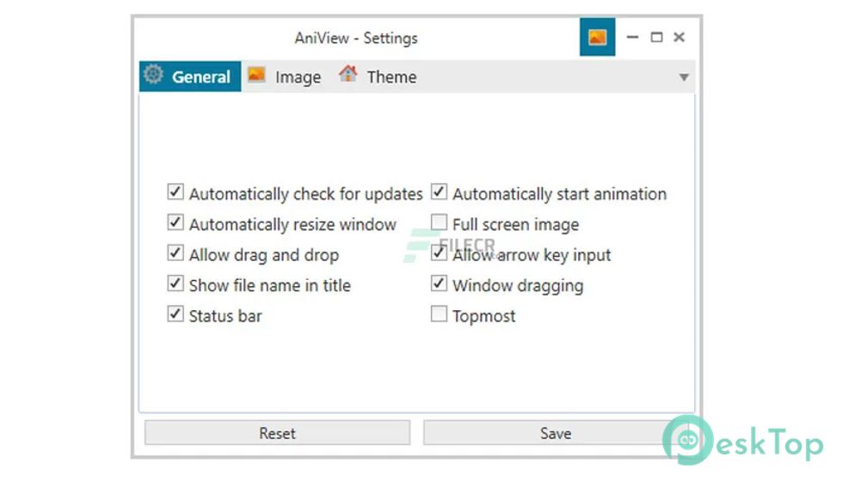Disable the Window dragging checkbox
Viewport: 843px width, 481px height.
point(439,283)
